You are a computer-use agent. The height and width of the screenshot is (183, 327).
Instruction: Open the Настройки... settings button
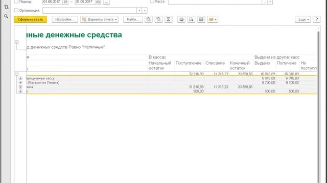click(65, 19)
